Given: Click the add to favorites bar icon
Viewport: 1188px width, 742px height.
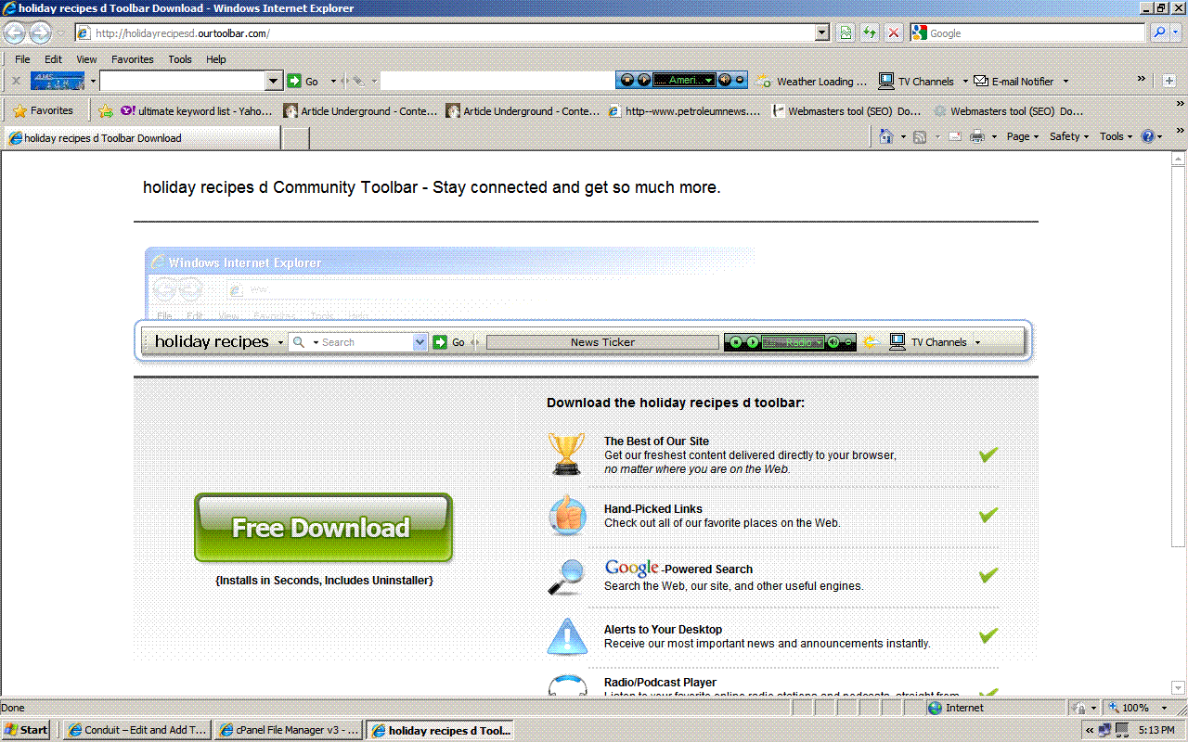Looking at the screenshot, I should pyautogui.click(x=106, y=111).
